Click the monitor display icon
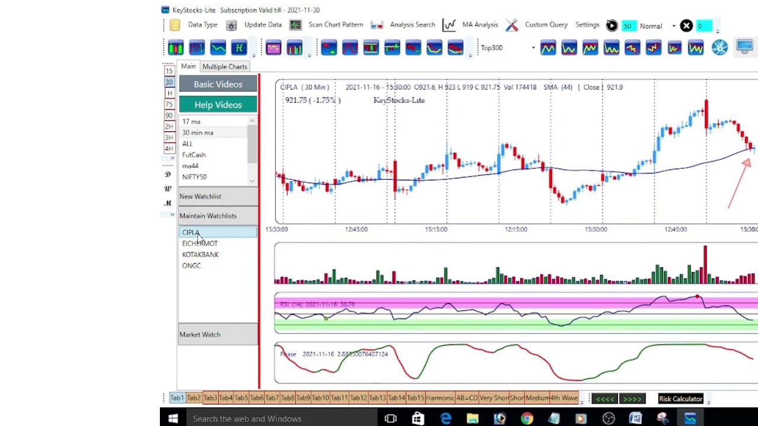This screenshot has width=758, height=426. point(744,47)
